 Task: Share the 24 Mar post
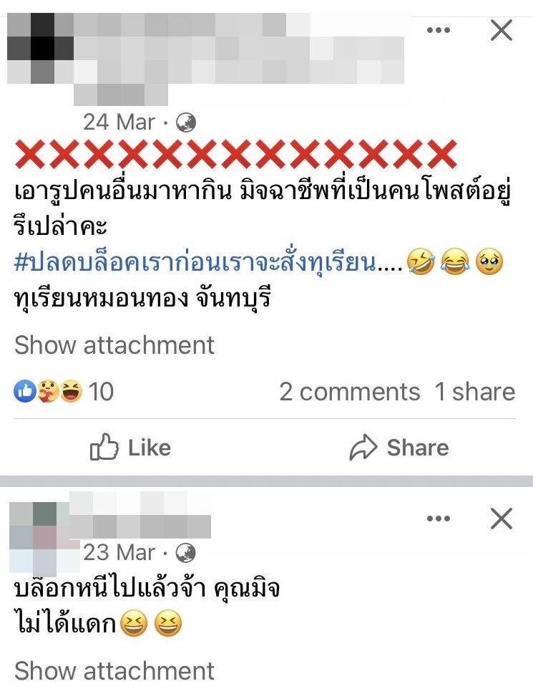click(399, 448)
